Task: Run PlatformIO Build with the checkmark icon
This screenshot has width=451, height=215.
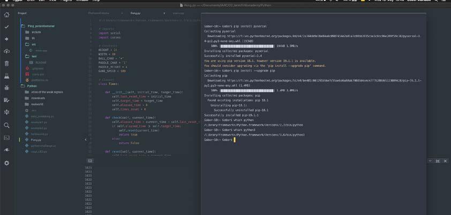Action: click(6, 27)
